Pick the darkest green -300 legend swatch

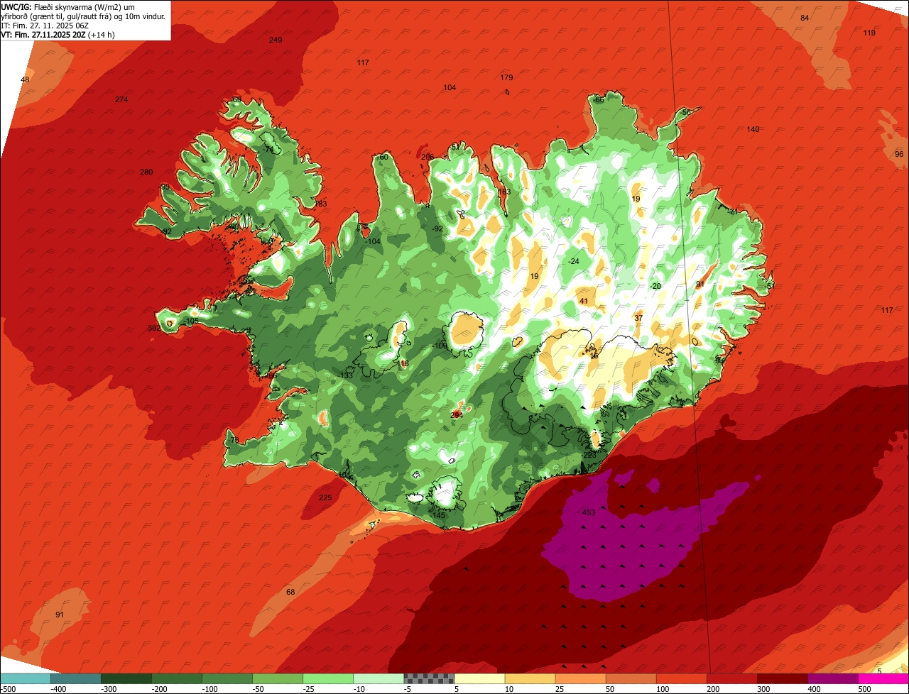pos(126,678)
